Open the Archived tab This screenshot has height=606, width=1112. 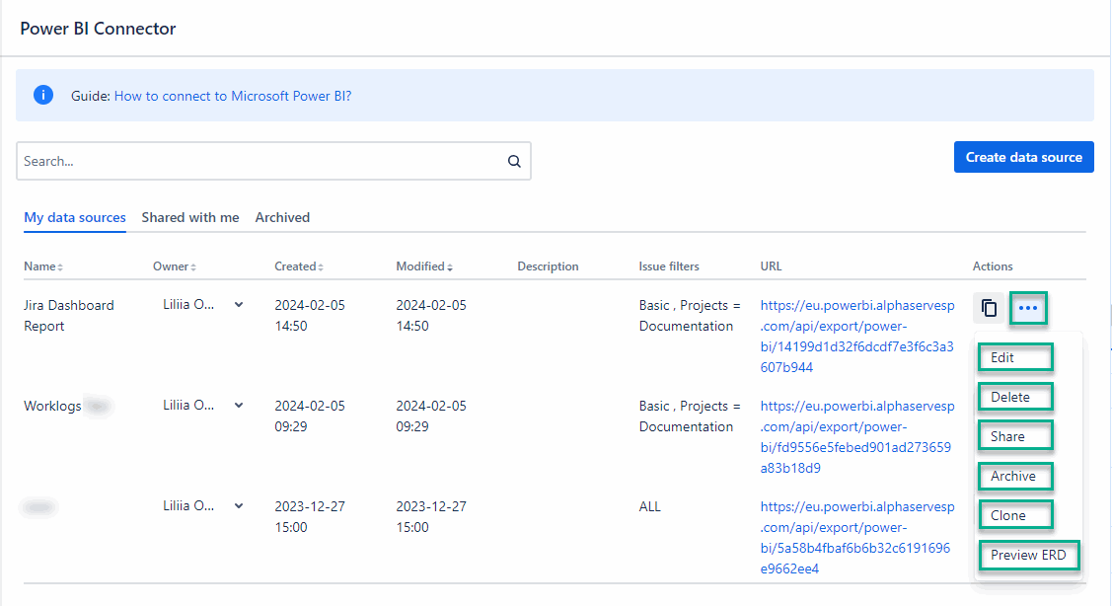(x=282, y=217)
